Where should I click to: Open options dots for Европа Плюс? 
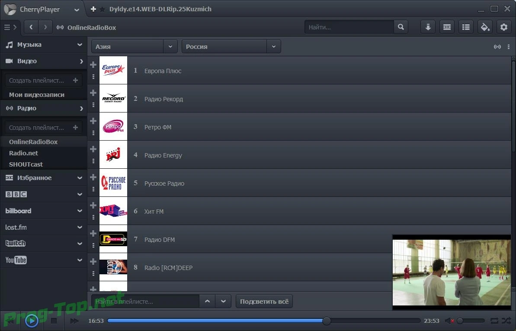point(93,77)
